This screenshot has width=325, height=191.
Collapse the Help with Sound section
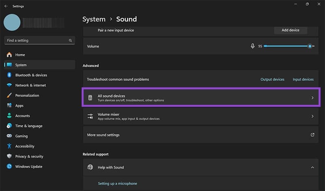312,167
